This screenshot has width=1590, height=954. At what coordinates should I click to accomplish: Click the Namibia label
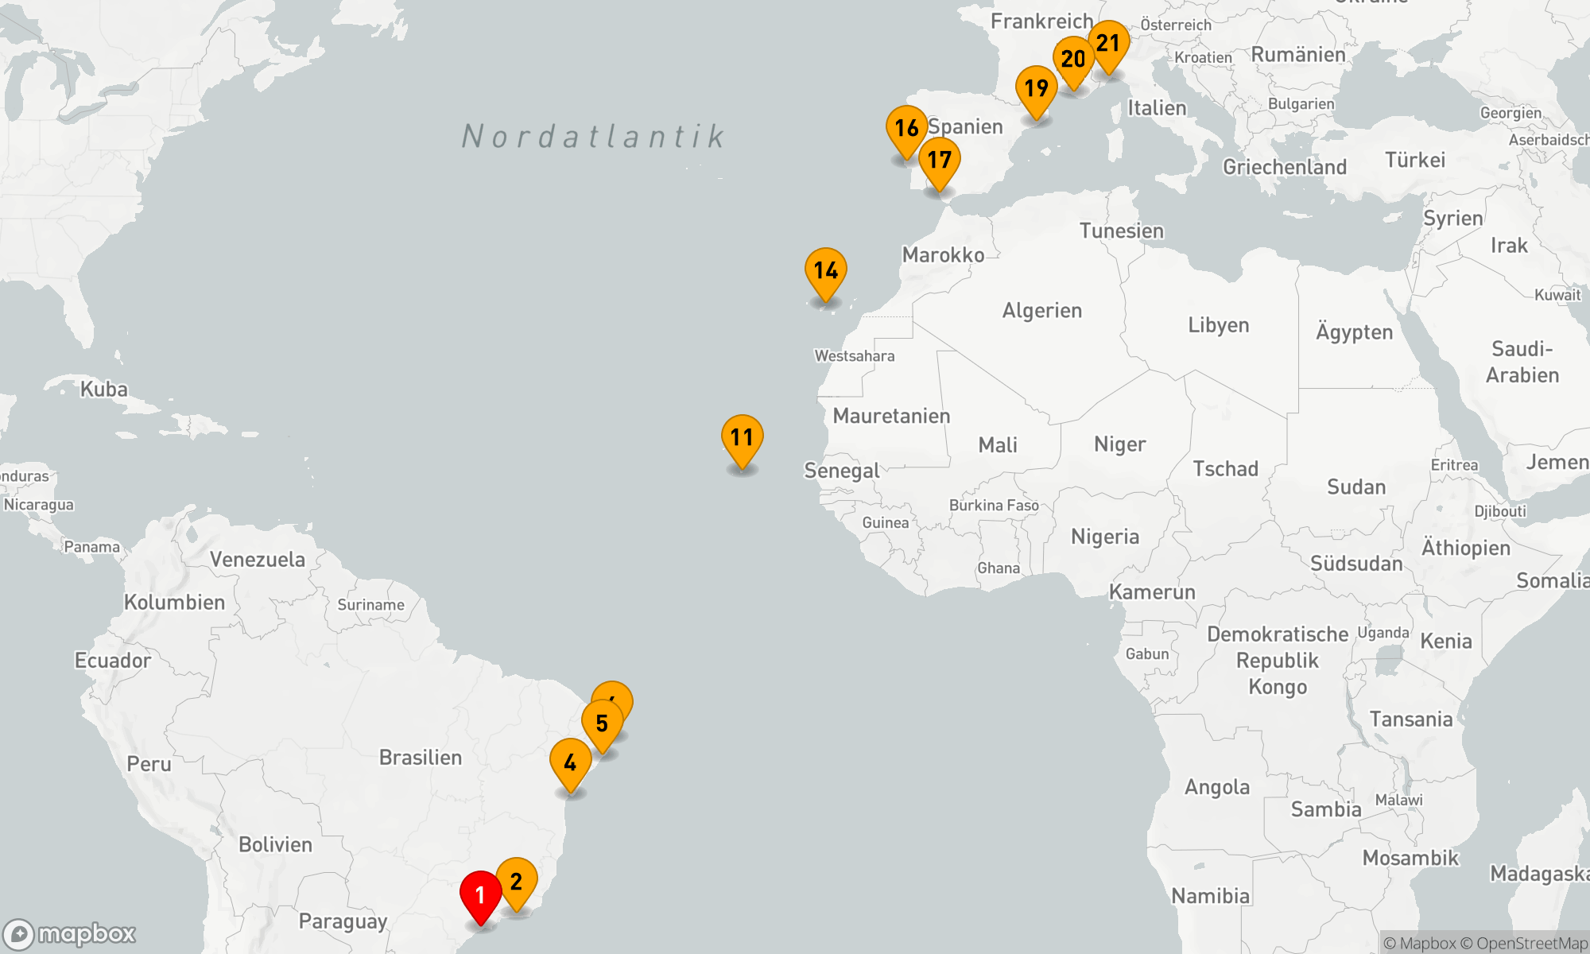point(1210,896)
